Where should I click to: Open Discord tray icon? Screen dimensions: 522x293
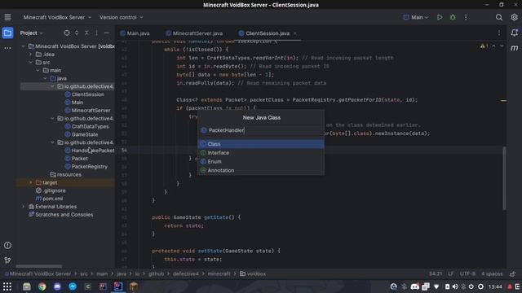coord(415,286)
